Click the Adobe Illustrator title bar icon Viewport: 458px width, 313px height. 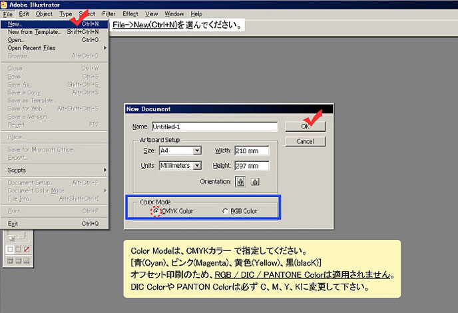coord(4,5)
